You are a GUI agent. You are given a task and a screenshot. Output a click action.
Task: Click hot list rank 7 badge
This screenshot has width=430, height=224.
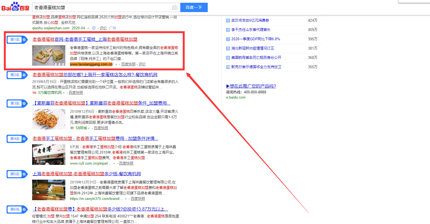228,39
